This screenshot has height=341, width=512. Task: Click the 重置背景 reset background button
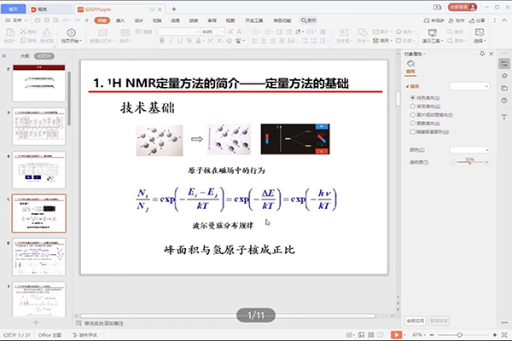(x=437, y=321)
